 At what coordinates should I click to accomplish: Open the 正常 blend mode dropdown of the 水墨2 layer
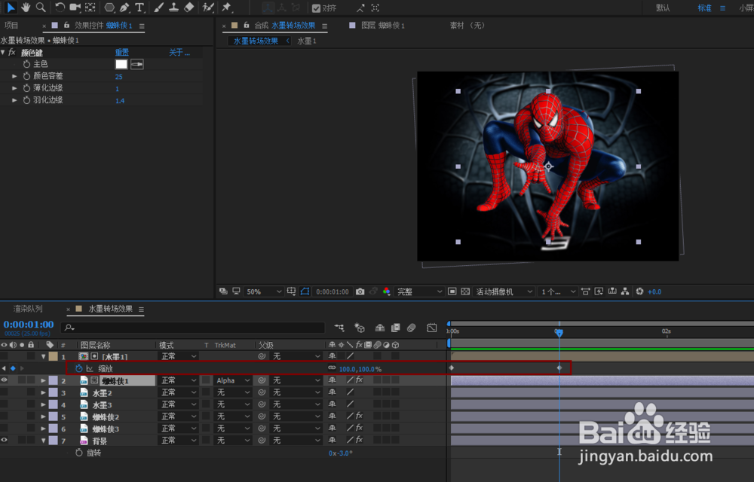[179, 392]
